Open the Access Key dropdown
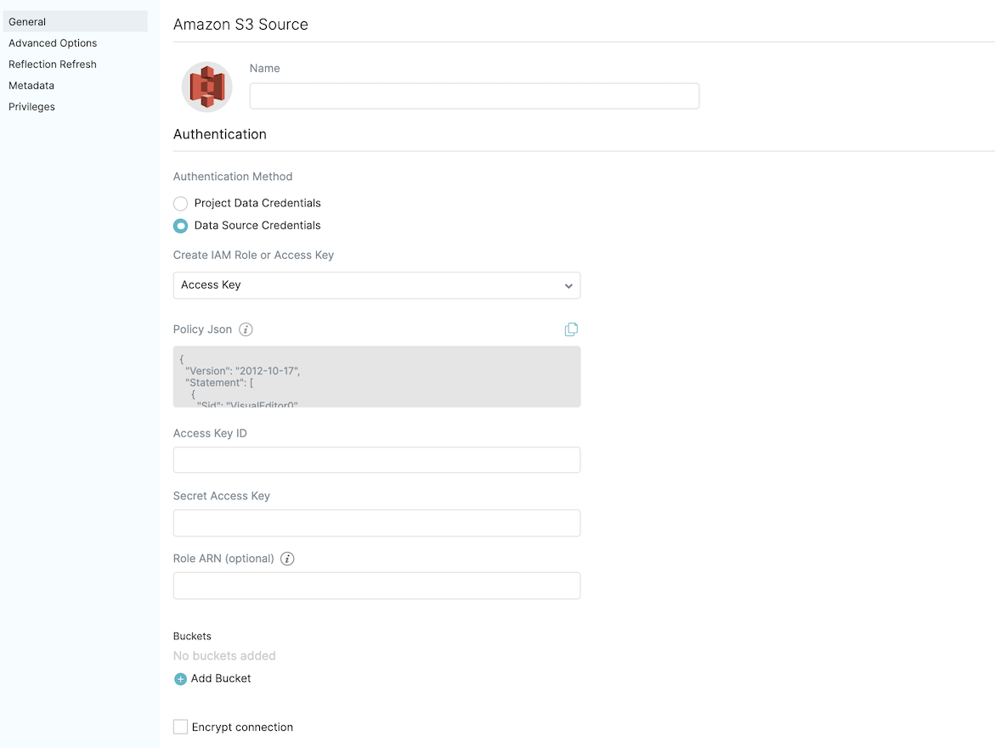Screen dimensions: 995x748 click(x=376, y=285)
